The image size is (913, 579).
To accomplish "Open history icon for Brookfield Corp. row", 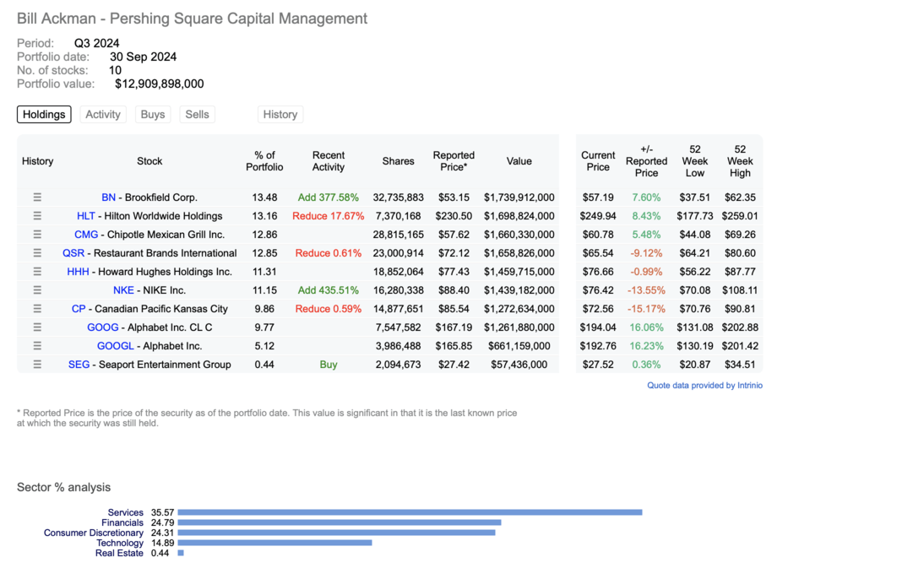I will [x=37, y=198].
